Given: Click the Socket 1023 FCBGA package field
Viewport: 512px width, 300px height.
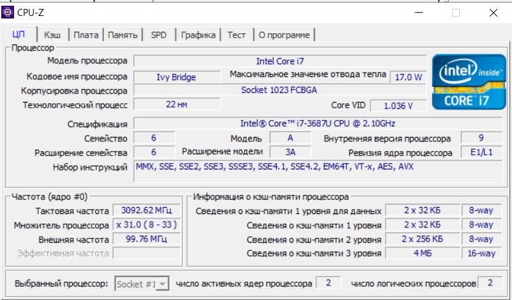Looking at the screenshot, I should (x=280, y=90).
